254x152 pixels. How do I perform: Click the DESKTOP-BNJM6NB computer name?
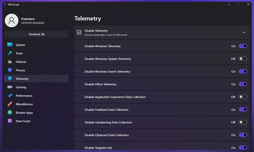(33, 23)
